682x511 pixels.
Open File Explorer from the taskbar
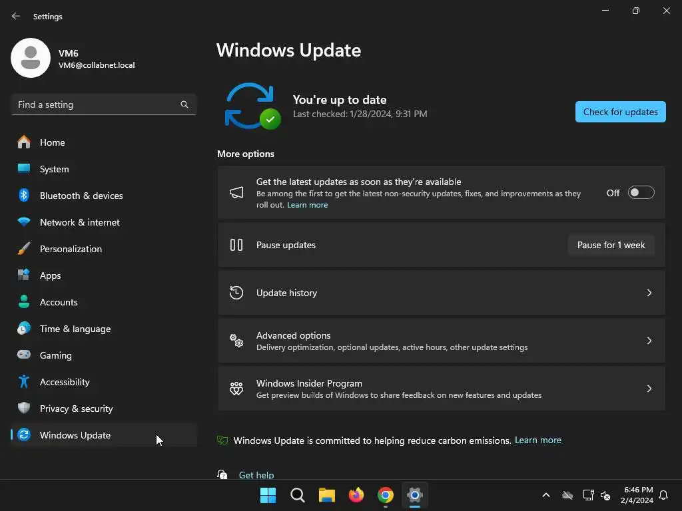pyautogui.click(x=326, y=495)
